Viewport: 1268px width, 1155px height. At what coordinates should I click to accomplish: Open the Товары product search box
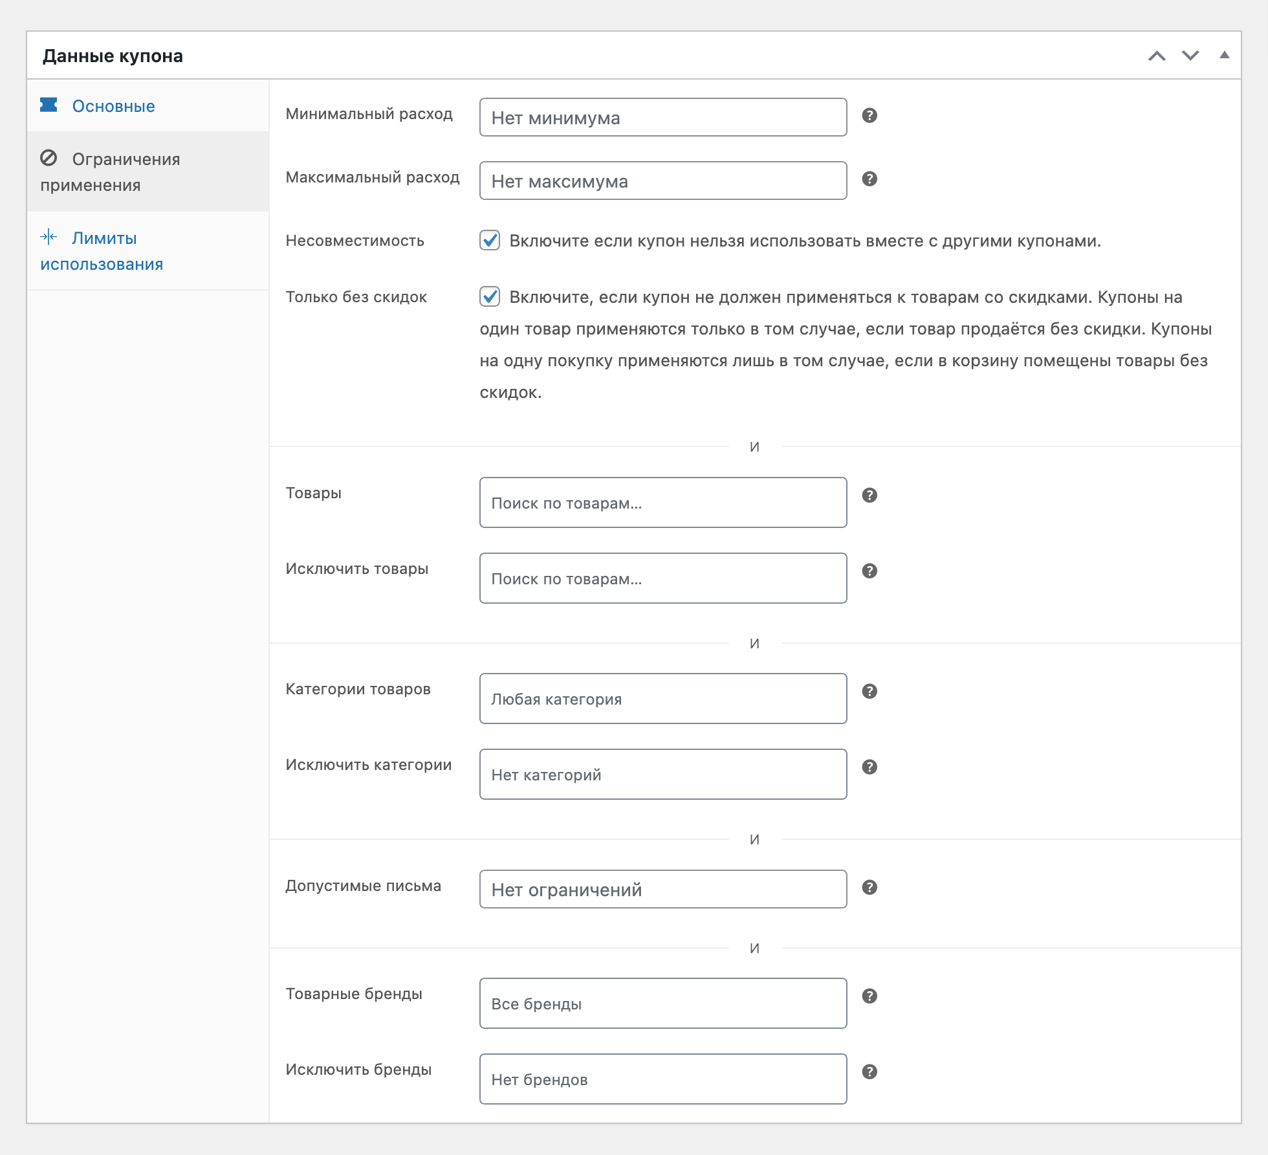(x=663, y=502)
